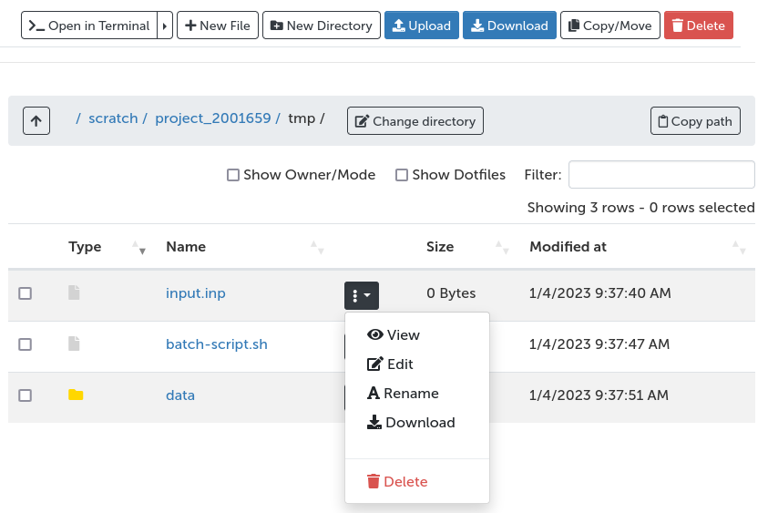Screen dimensions: 768x513
Task: Focus the Filter text field
Action: [x=661, y=174]
